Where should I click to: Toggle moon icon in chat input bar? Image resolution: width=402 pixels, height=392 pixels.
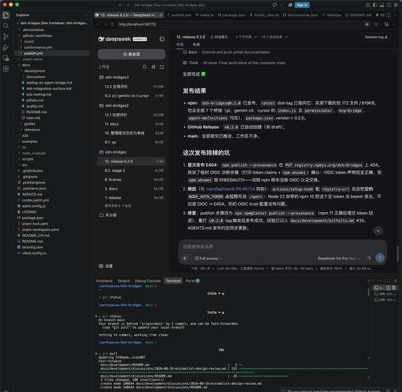[x=369, y=258]
